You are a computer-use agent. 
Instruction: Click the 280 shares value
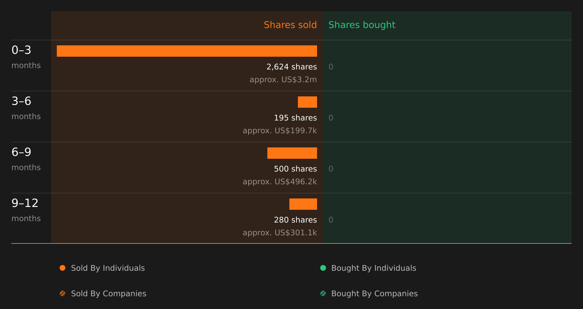(295, 220)
